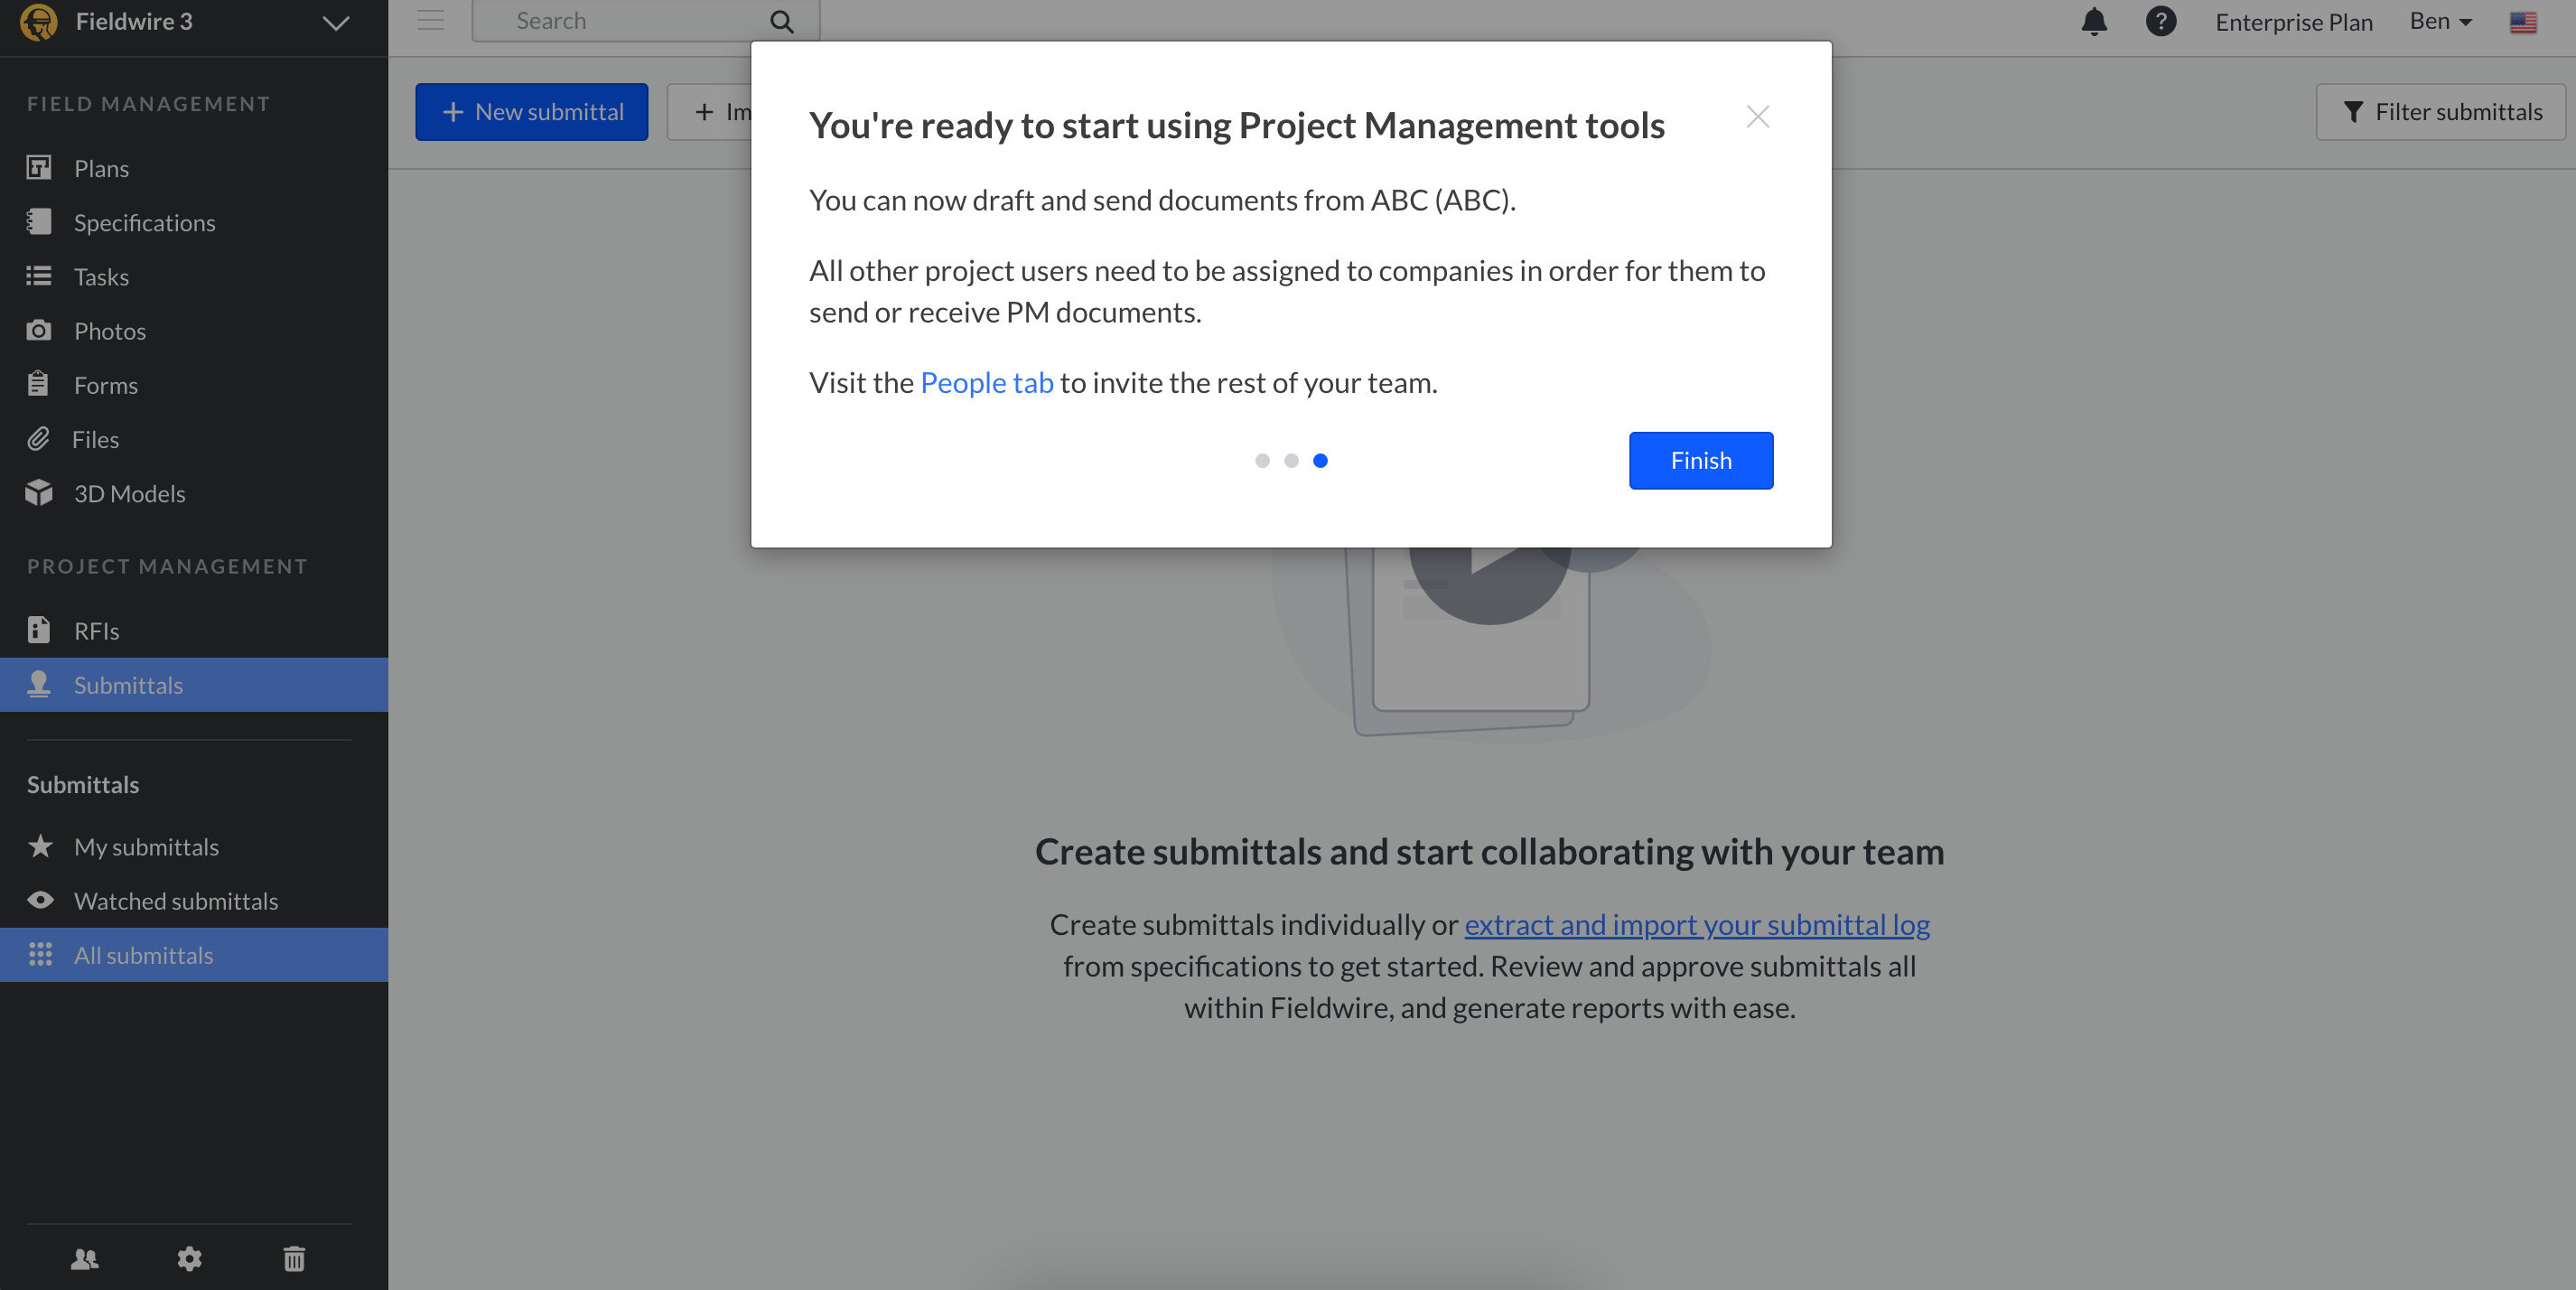Click the hamburger menu icon
Viewport: 2576px width, 1290px height.
430,21
